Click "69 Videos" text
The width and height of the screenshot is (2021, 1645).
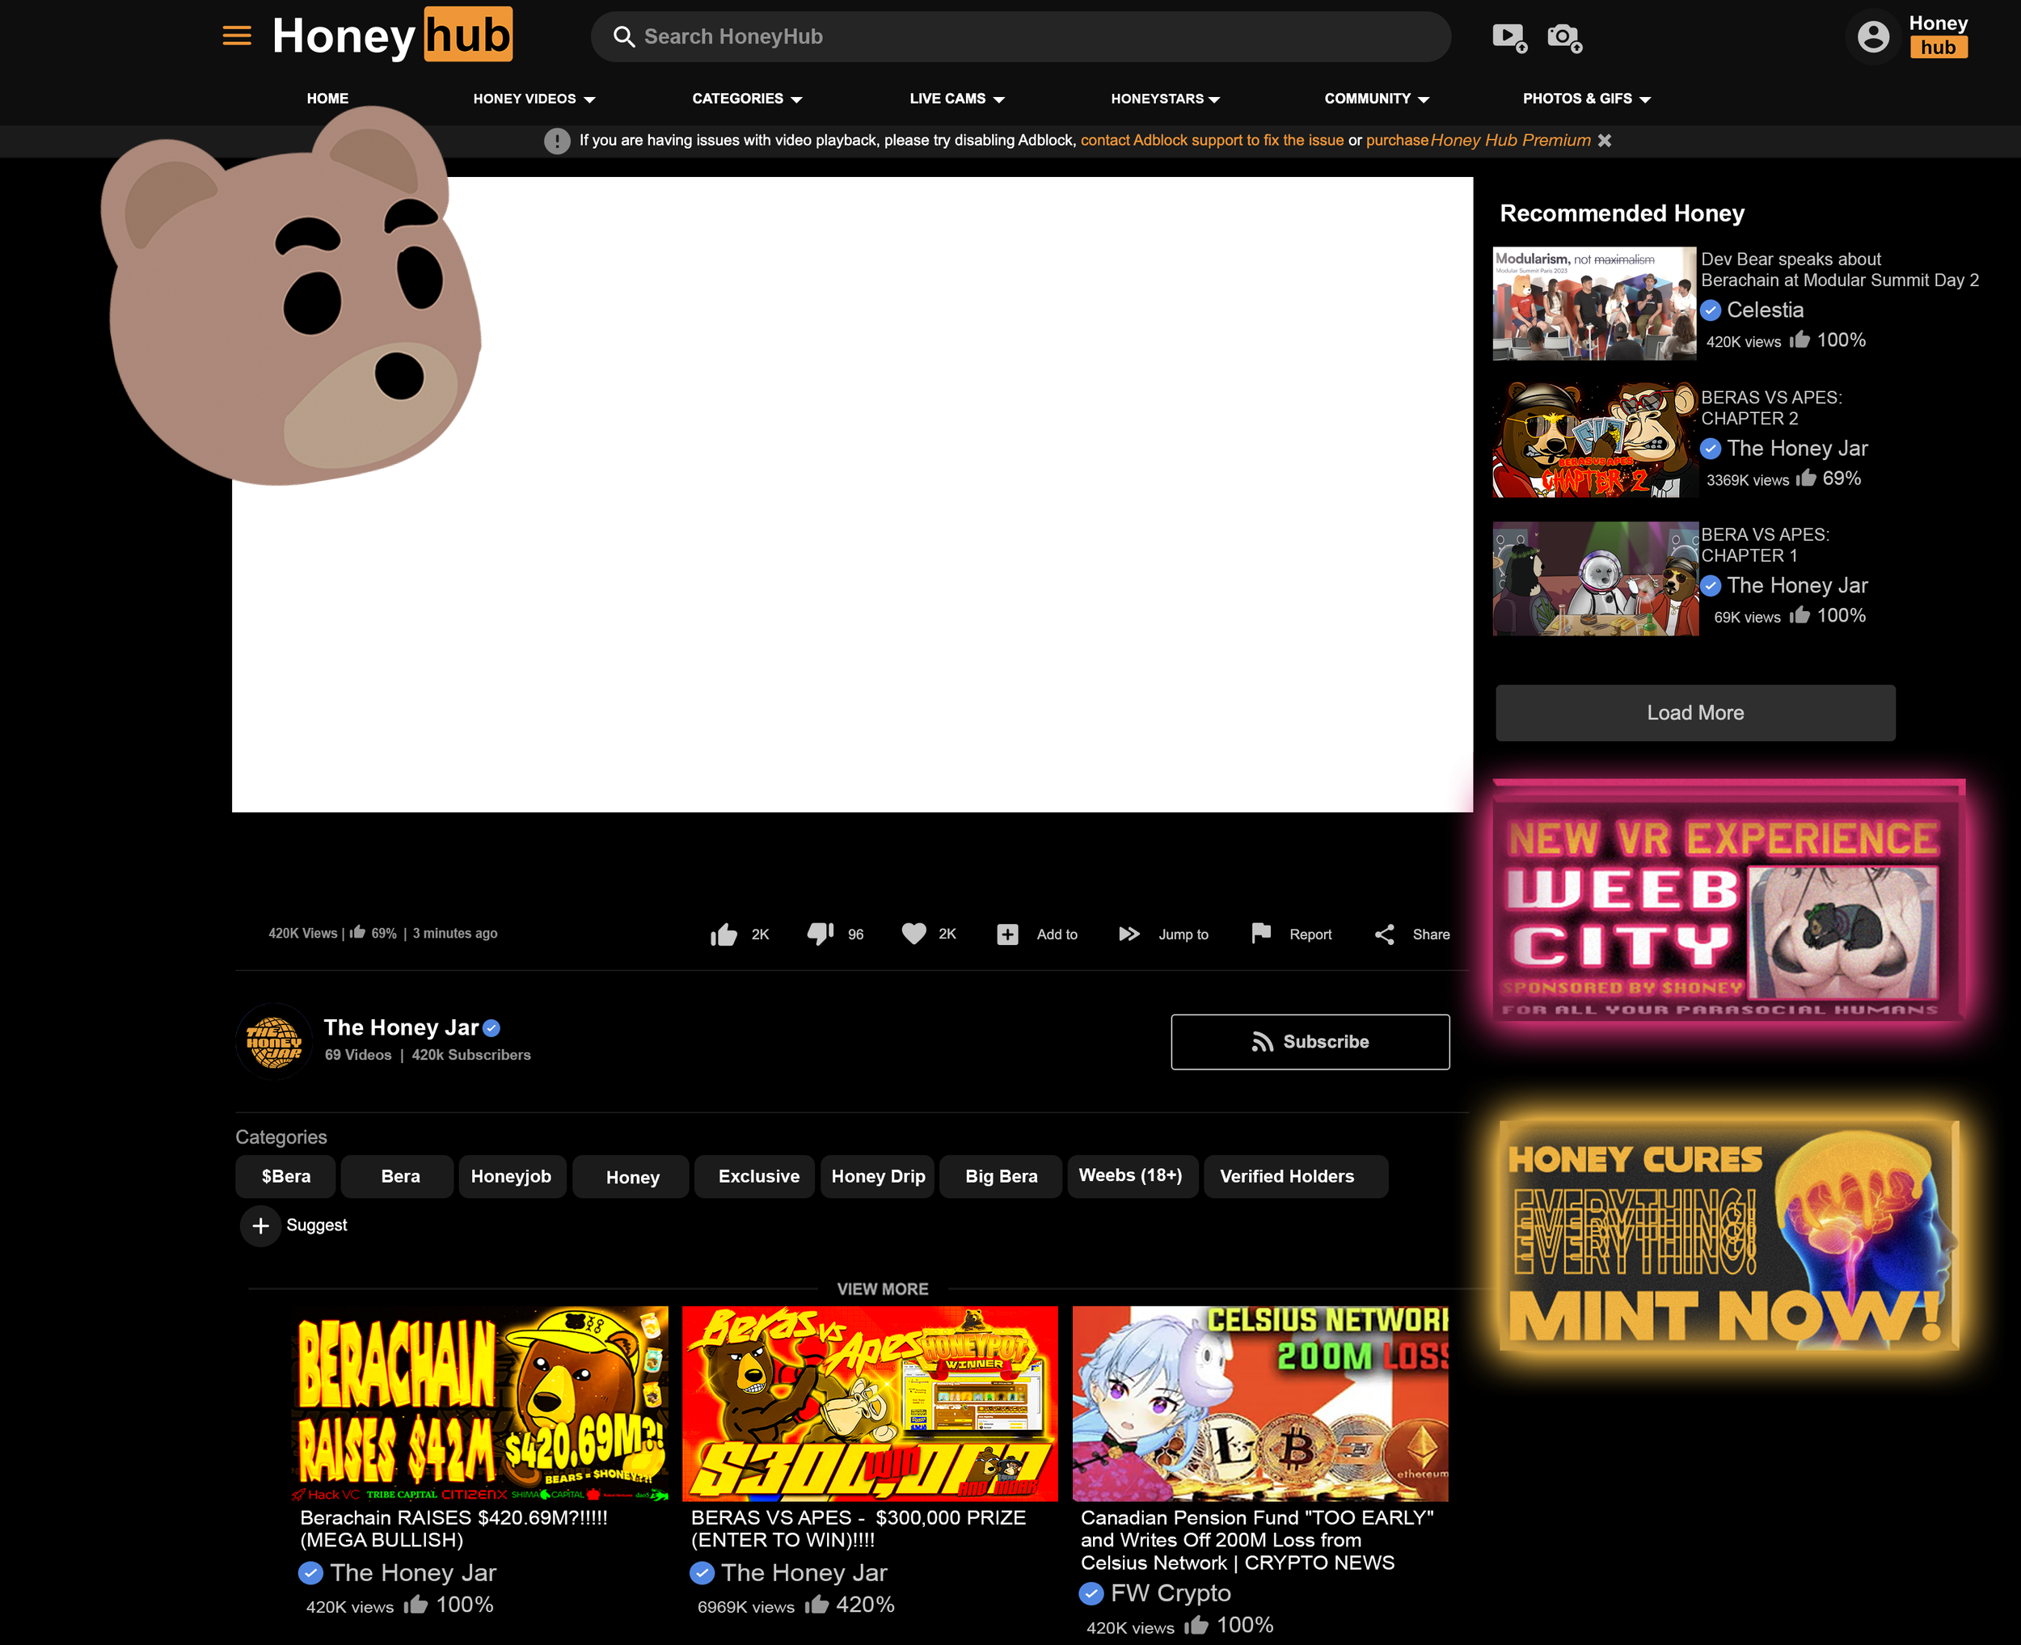pos(358,1055)
